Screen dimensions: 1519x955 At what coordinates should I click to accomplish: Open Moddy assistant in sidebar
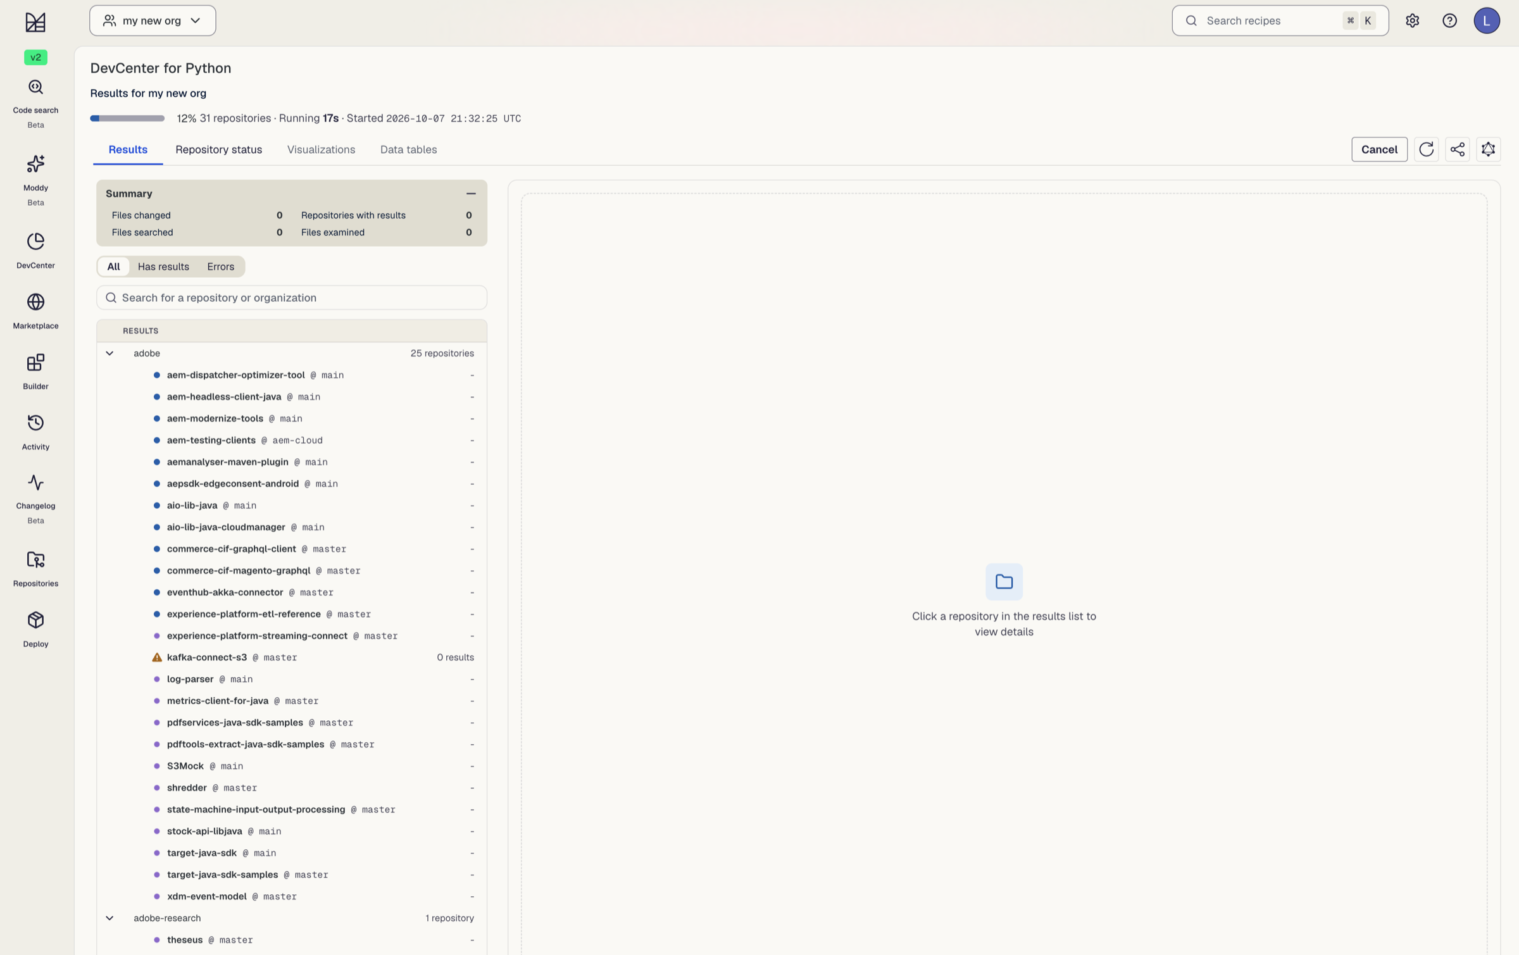[35, 180]
